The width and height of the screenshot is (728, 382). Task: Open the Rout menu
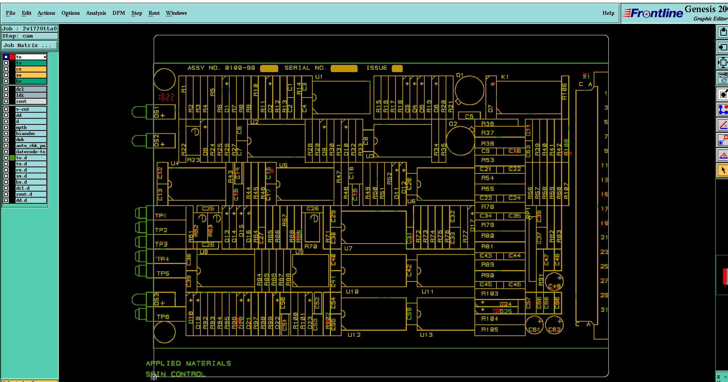[154, 13]
